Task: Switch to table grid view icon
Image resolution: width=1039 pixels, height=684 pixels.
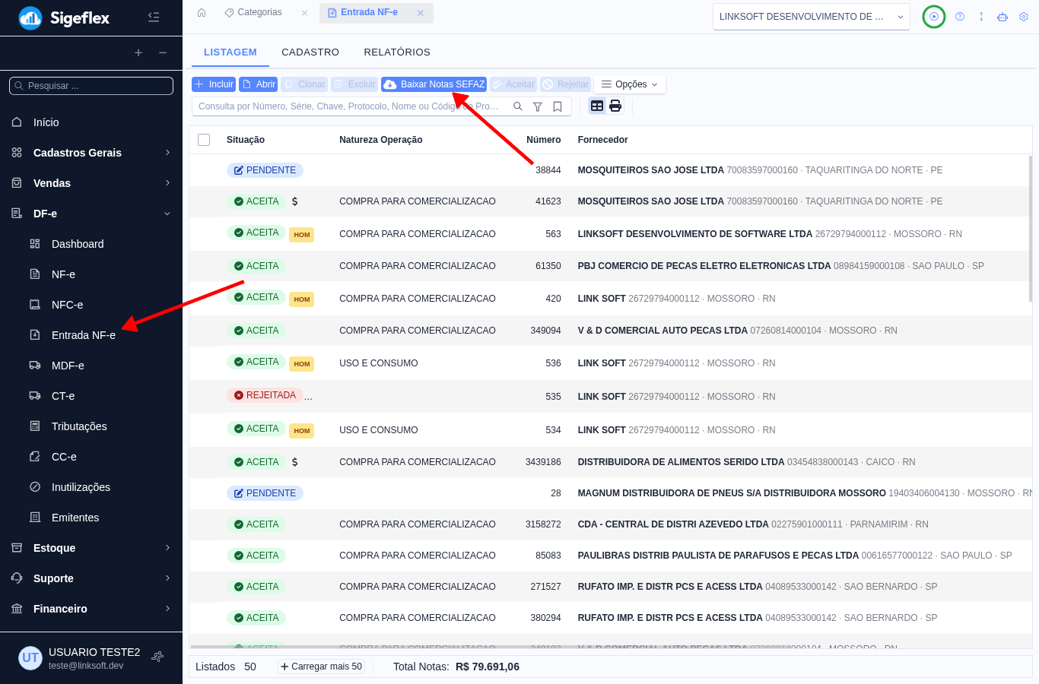Action: click(597, 106)
